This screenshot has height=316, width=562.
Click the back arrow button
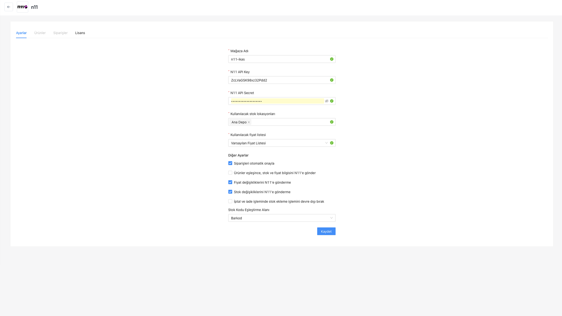9,7
